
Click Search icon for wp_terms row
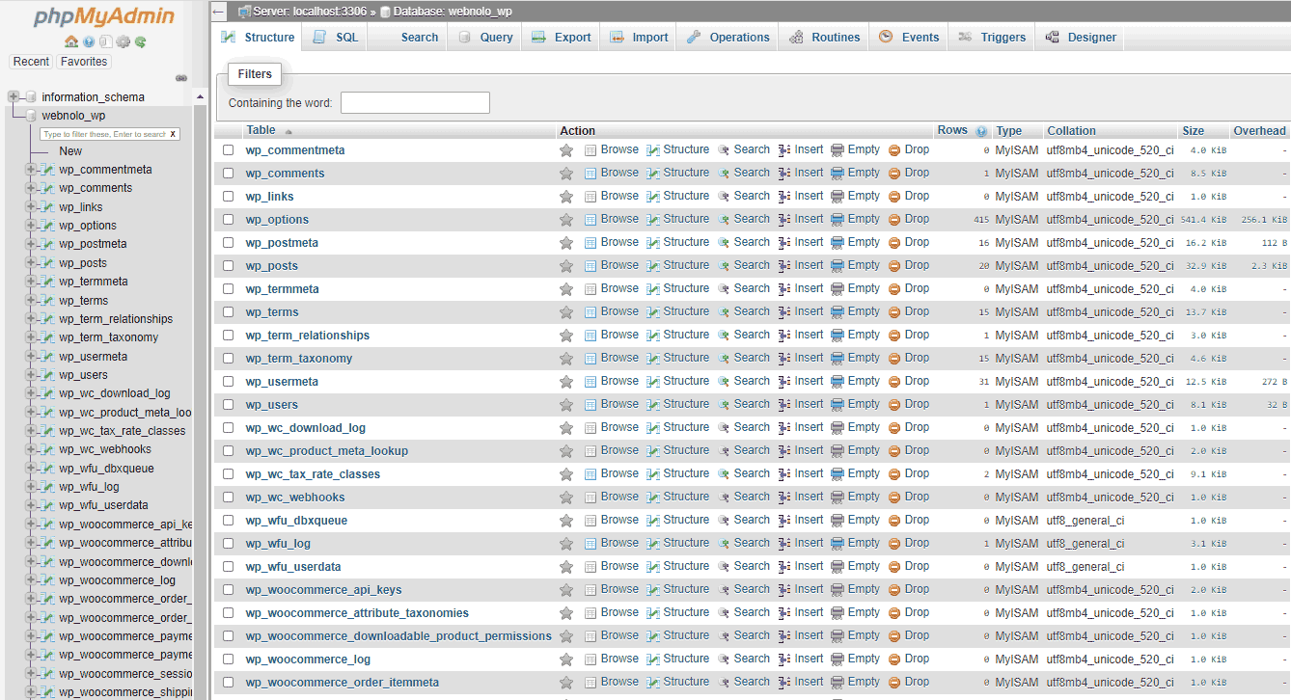[724, 312]
